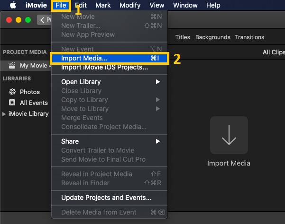The width and height of the screenshot is (285, 224).
Task: Switch to the Titles tab
Action: (183, 37)
